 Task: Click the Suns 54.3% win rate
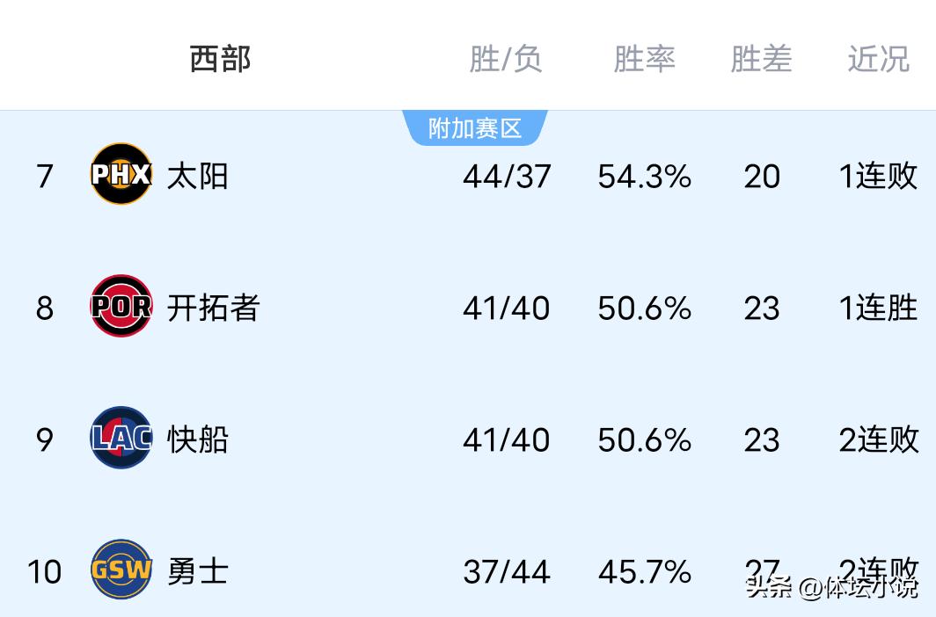(x=644, y=176)
